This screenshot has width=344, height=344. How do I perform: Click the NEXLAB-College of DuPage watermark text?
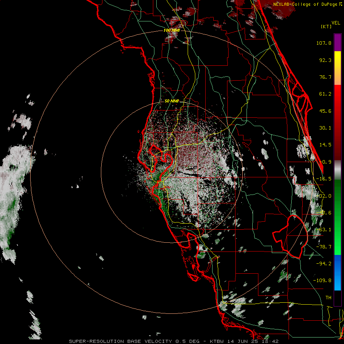307,4
